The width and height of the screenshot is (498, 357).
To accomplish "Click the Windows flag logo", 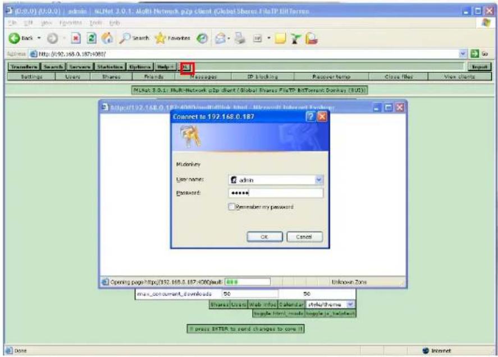I will click(486, 23).
